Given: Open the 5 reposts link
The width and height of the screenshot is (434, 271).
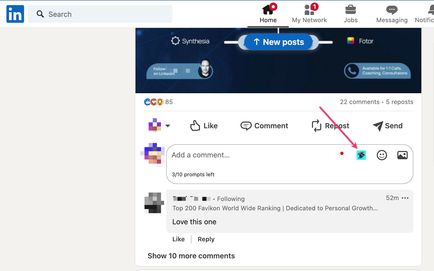Looking at the screenshot, I should coord(399,102).
